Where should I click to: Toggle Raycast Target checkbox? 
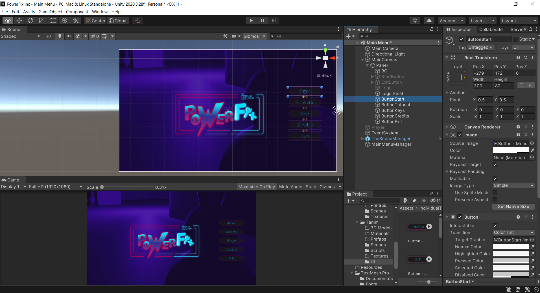point(495,164)
